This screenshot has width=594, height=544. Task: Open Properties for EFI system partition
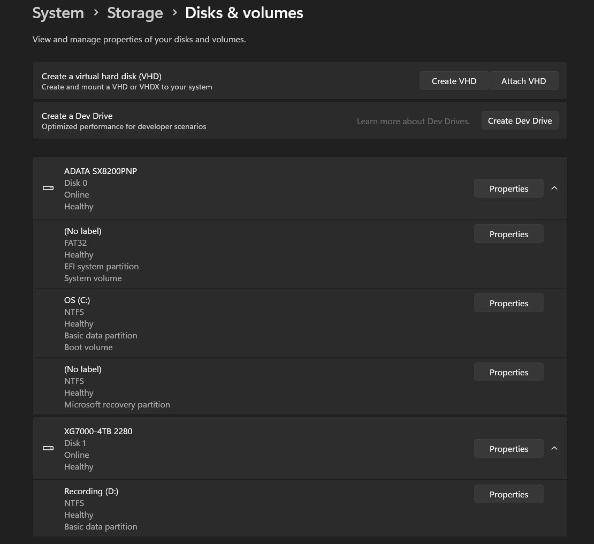point(508,234)
